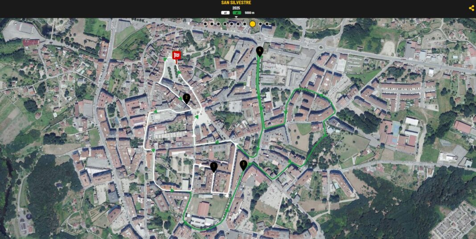Image resolution: width=476 pixels, height=239 pixels.
Task: Select kilometer marker 2 on the map
Action: coord(186,99)
